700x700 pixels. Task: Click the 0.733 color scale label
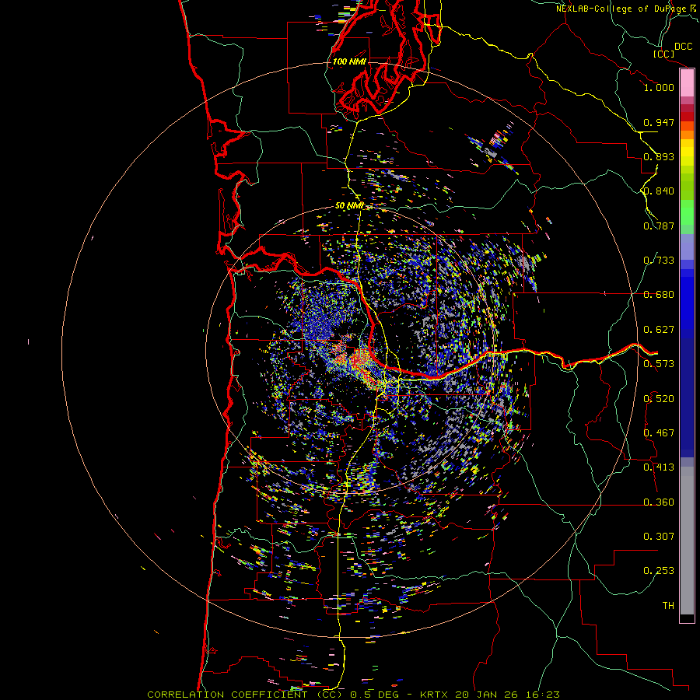659,261
